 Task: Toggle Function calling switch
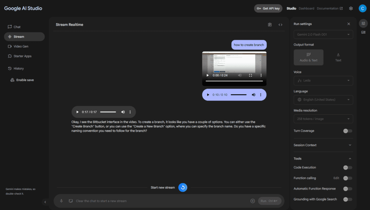click(348, 178)
